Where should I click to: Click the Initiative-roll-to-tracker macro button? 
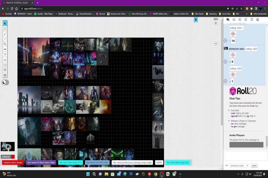tap(13, 162)
